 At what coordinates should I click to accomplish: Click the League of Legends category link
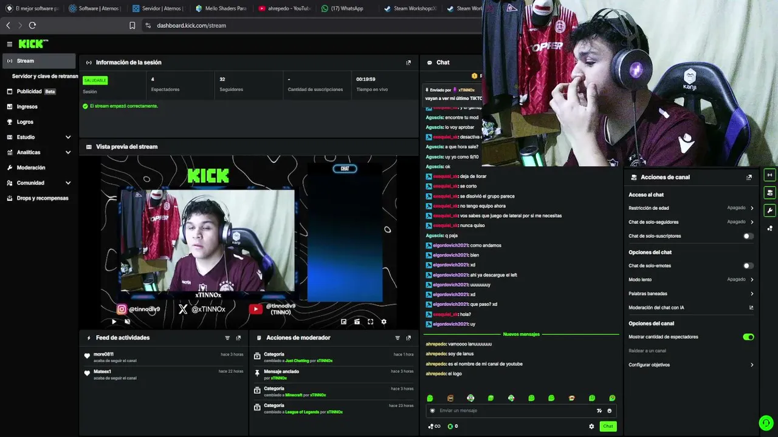[x=301, y=412]
